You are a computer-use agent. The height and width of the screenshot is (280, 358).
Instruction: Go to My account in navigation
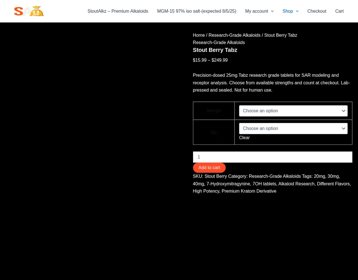[257, 11]
